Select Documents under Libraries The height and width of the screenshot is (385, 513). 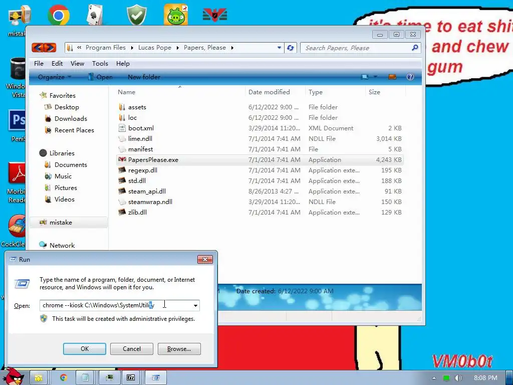(71, 164)
